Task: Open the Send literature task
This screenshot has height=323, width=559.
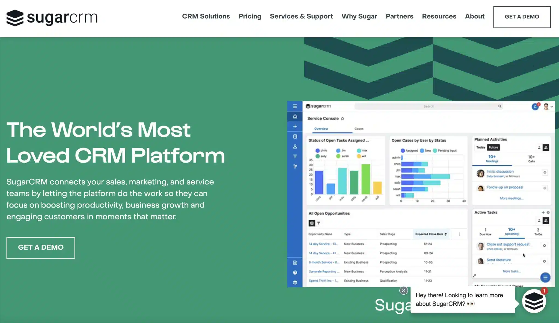Action: click(x=498, y=260)
